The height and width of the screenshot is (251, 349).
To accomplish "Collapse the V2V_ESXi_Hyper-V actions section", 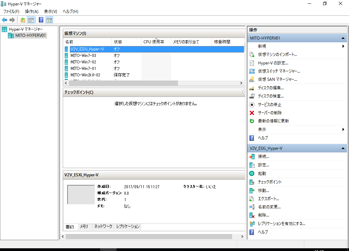I will [343, 148].
